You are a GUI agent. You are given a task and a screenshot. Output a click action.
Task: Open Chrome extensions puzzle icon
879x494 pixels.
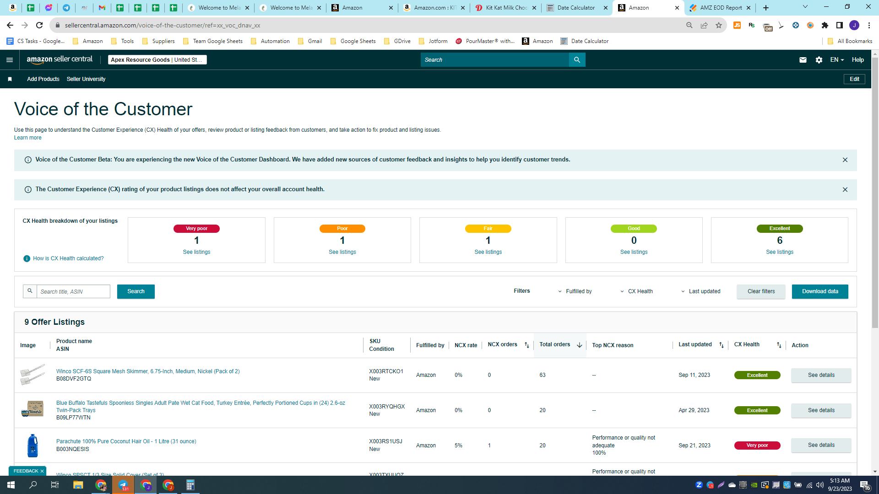point(825,25)
